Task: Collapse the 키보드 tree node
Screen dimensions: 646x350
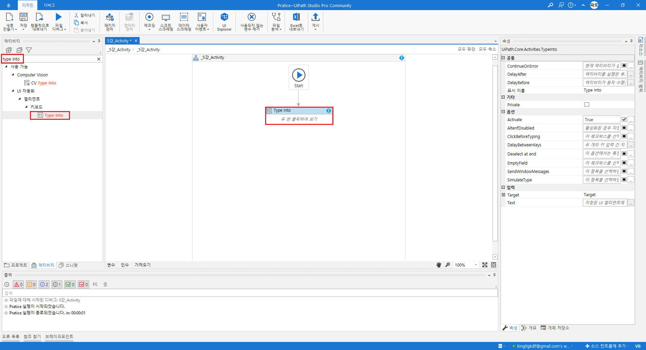Action: pos(26,107)
